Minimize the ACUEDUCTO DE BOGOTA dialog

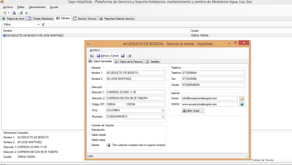[x=229, y=43]
